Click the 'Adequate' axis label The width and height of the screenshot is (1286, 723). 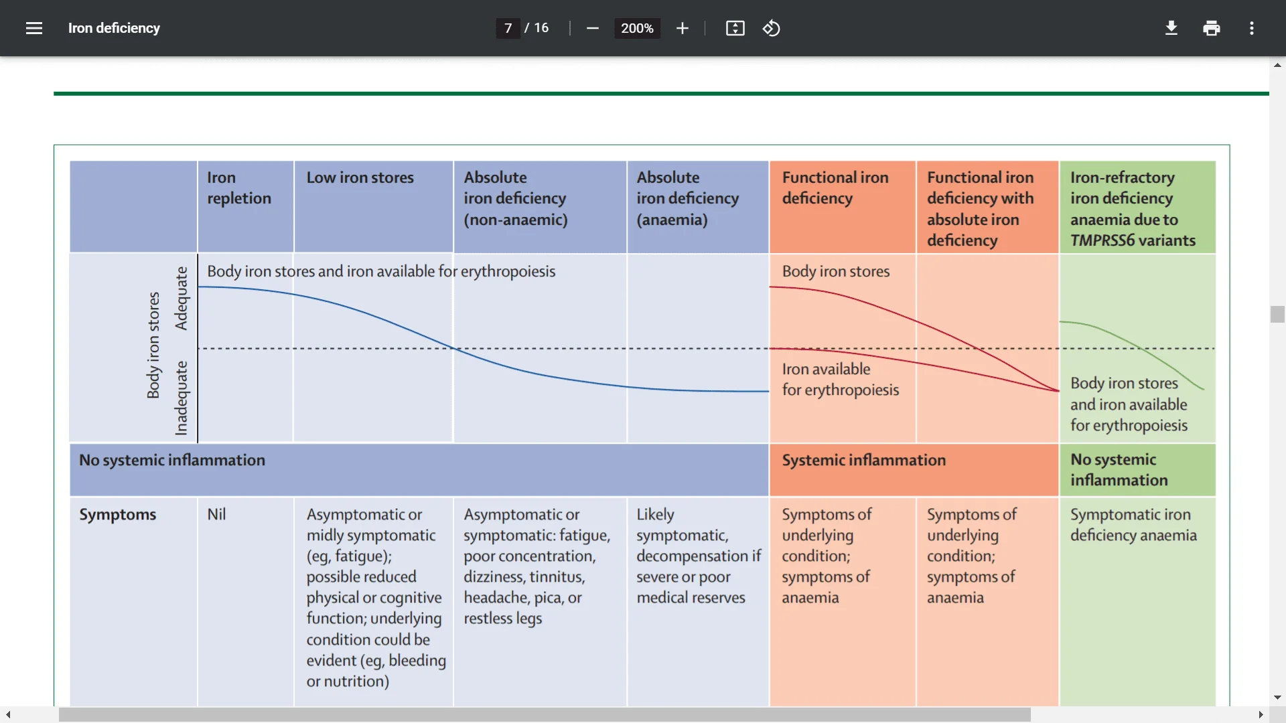[181, 299]
